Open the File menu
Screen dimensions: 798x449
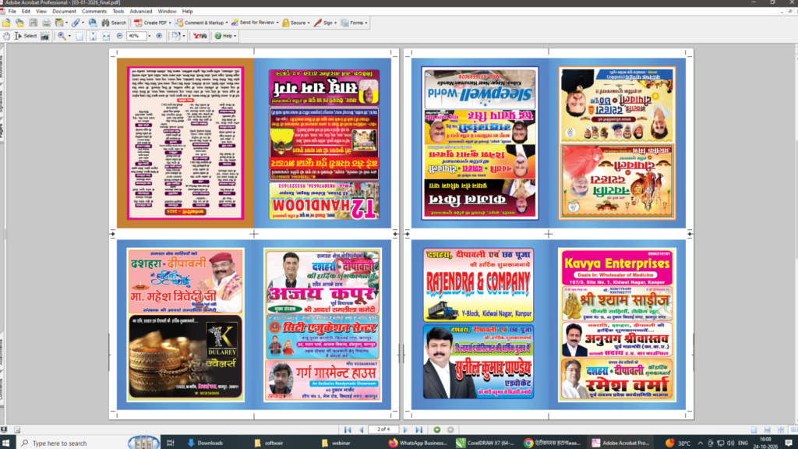tap(12, 11)
